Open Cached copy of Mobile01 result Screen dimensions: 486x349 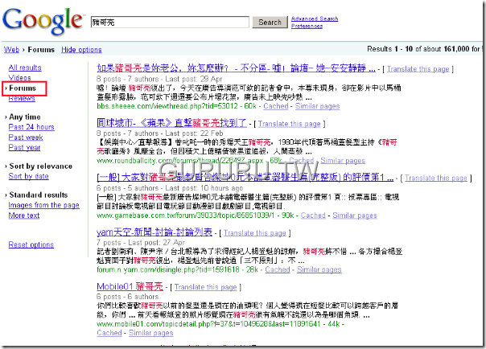pos(109,333)
